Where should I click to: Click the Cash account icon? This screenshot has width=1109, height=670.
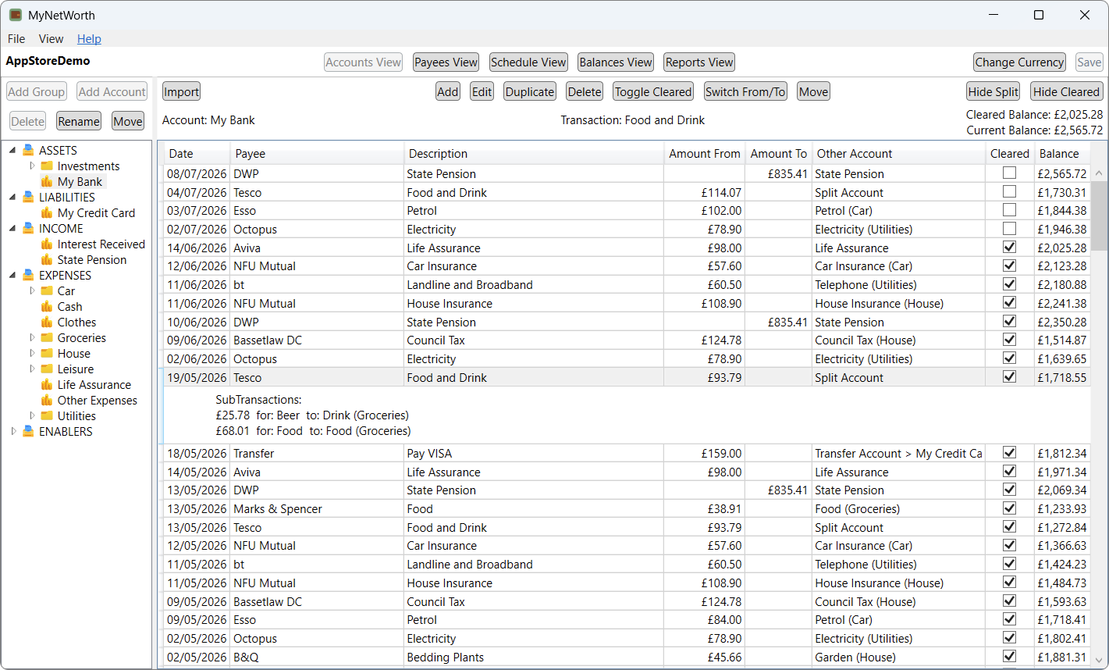[x=47, y=306]
